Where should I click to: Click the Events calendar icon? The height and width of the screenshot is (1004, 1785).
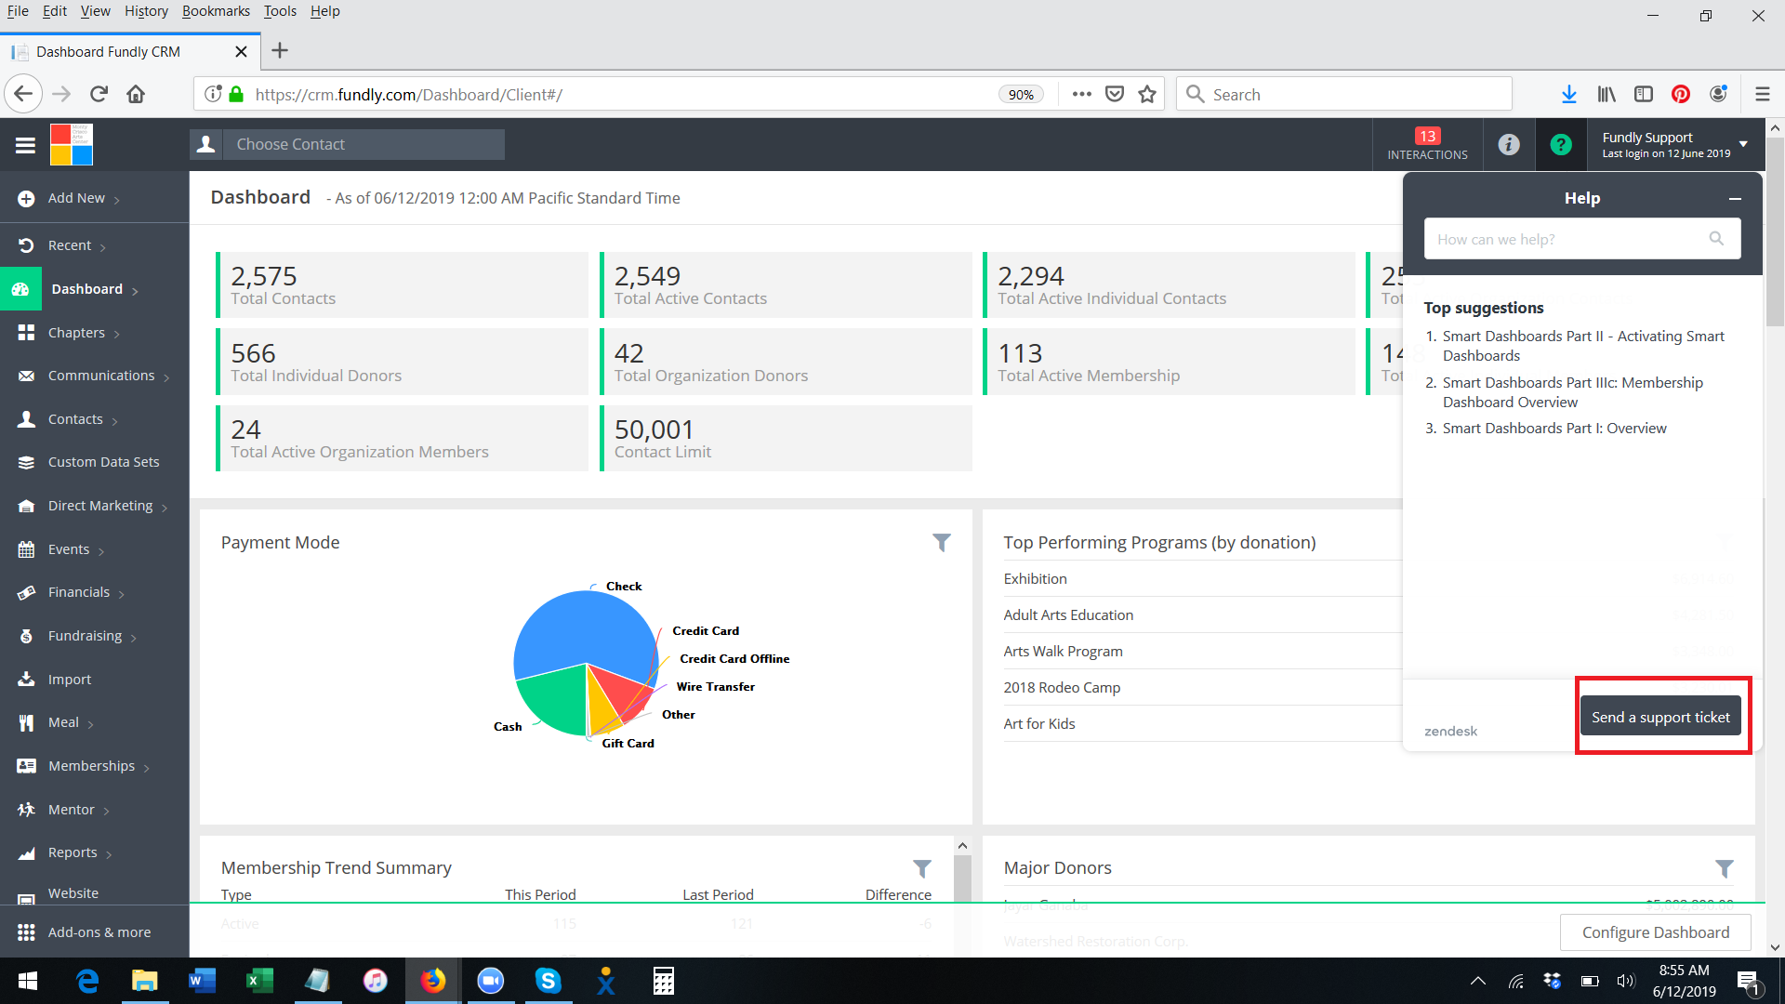pos(26,549)
